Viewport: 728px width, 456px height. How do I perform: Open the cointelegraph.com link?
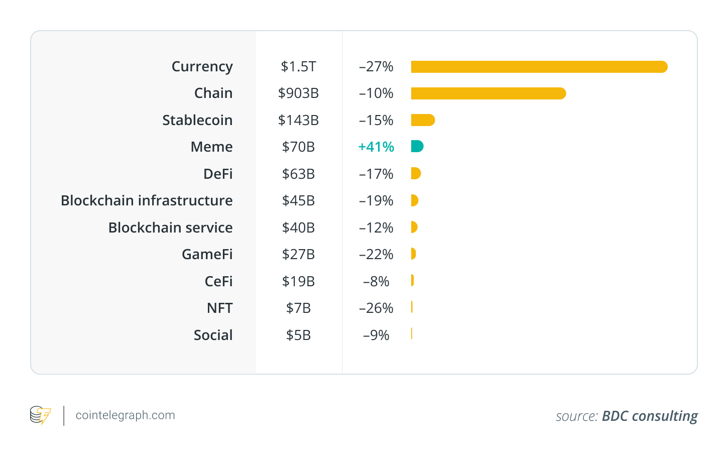[x=125, y=415]
